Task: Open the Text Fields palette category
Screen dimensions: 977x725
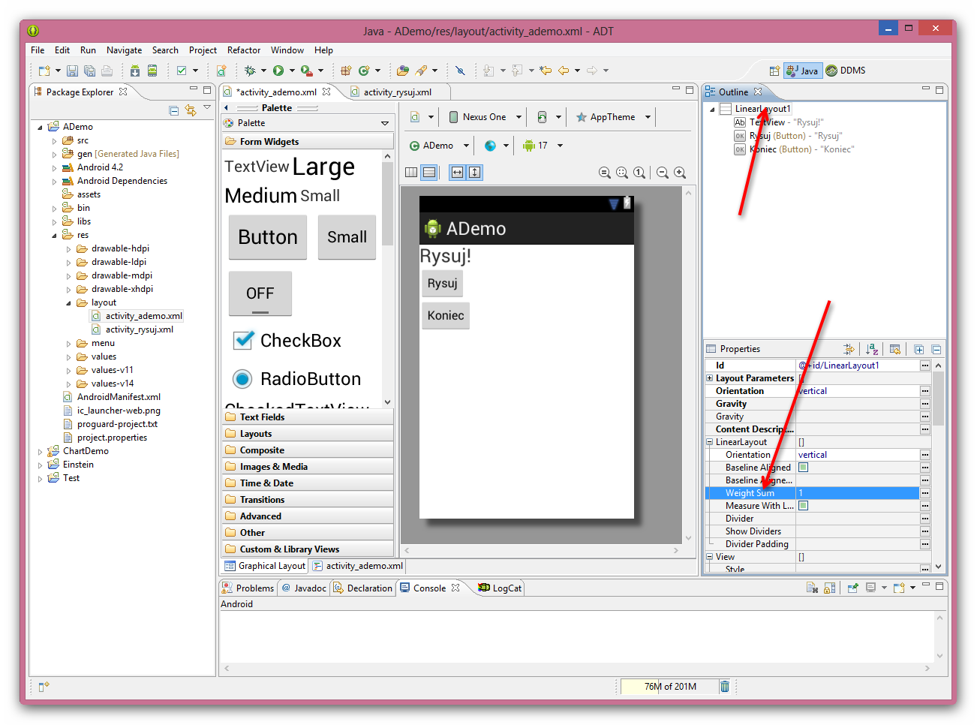Action: coord(308,417)
